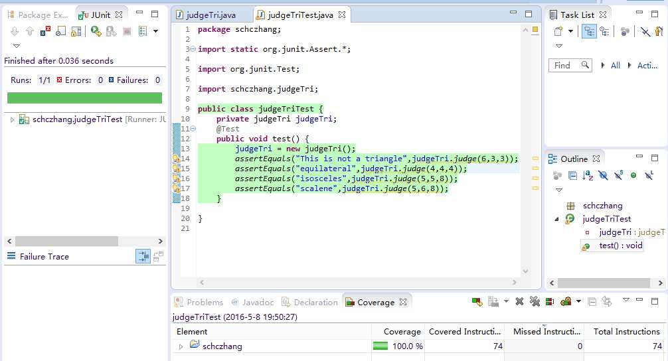Image resolution: width=668 pixels, height=361 pixels.
Task: Toggle Hide Fields in Outline view
Action: (603, 175)
